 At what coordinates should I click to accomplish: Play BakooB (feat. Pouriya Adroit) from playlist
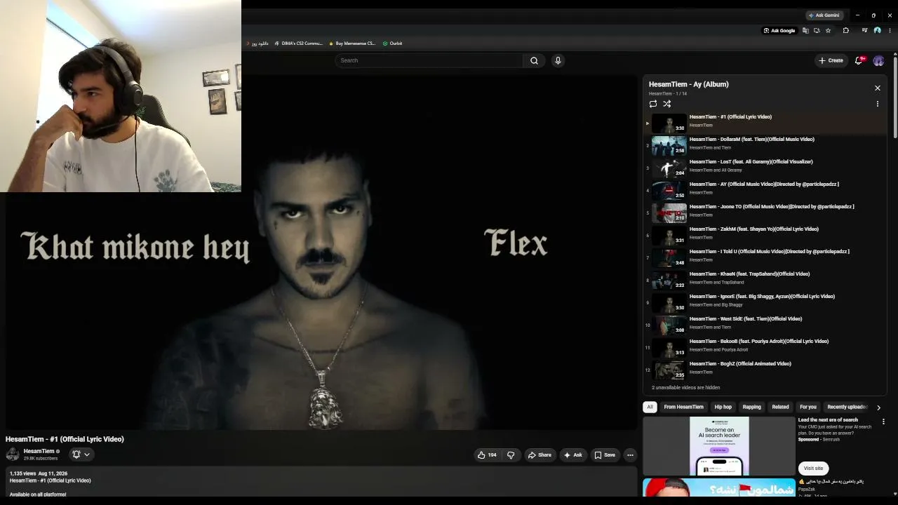[766, 347]
